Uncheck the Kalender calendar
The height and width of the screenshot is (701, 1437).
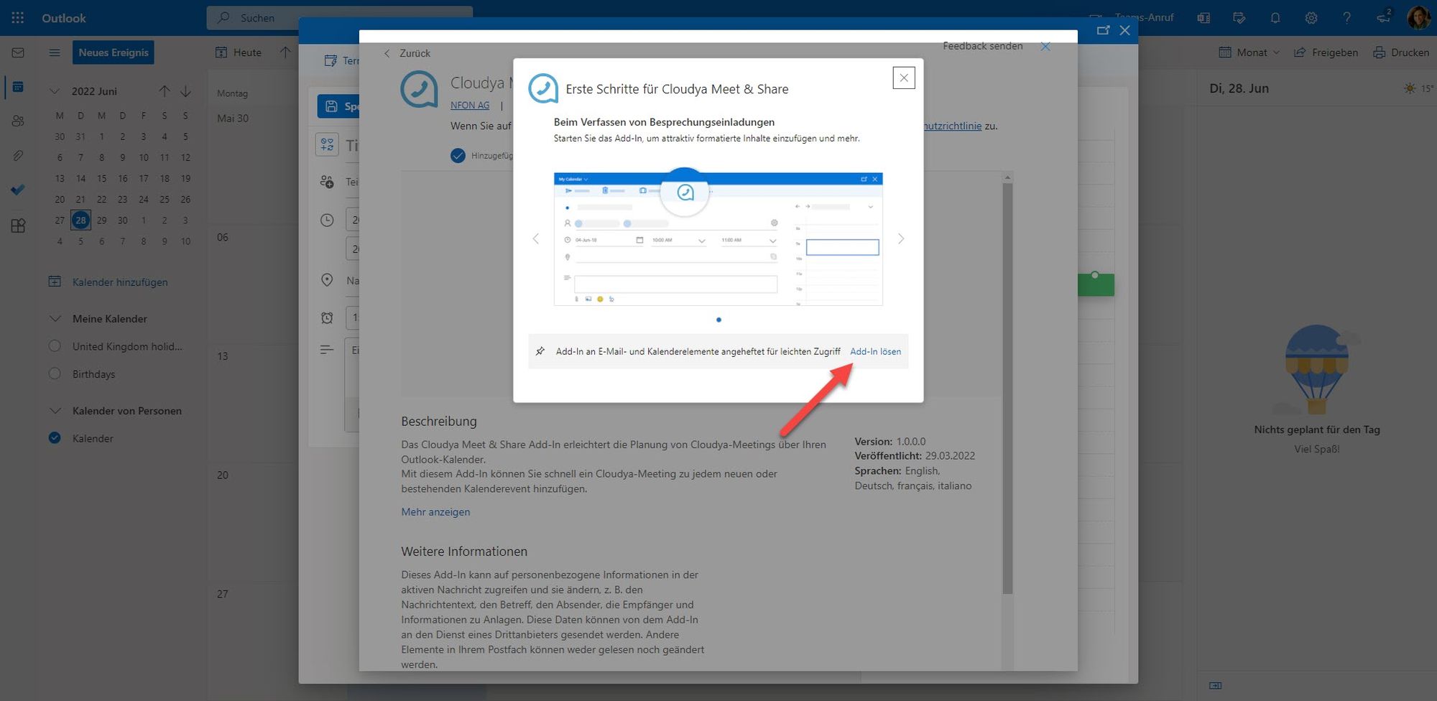coord(55,438)
